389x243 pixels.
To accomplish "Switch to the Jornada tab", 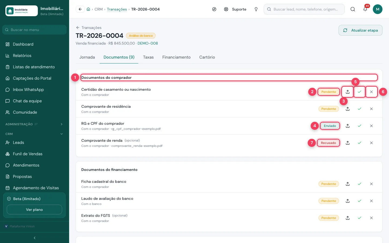I will (x=87, y=57).
